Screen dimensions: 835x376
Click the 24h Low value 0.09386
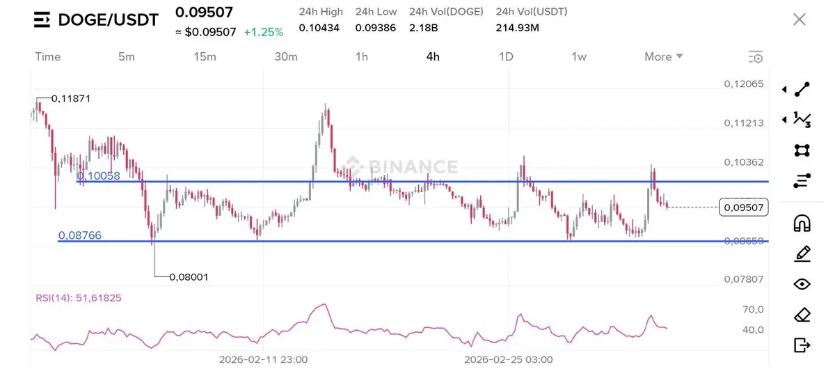pos(376,28)
